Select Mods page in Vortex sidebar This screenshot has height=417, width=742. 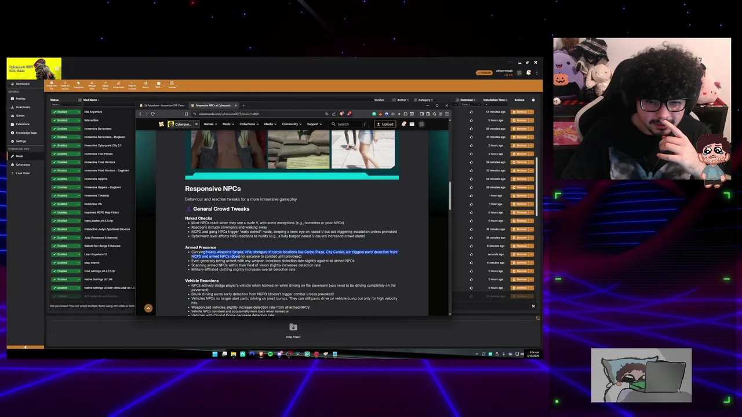tap(20, 156)
